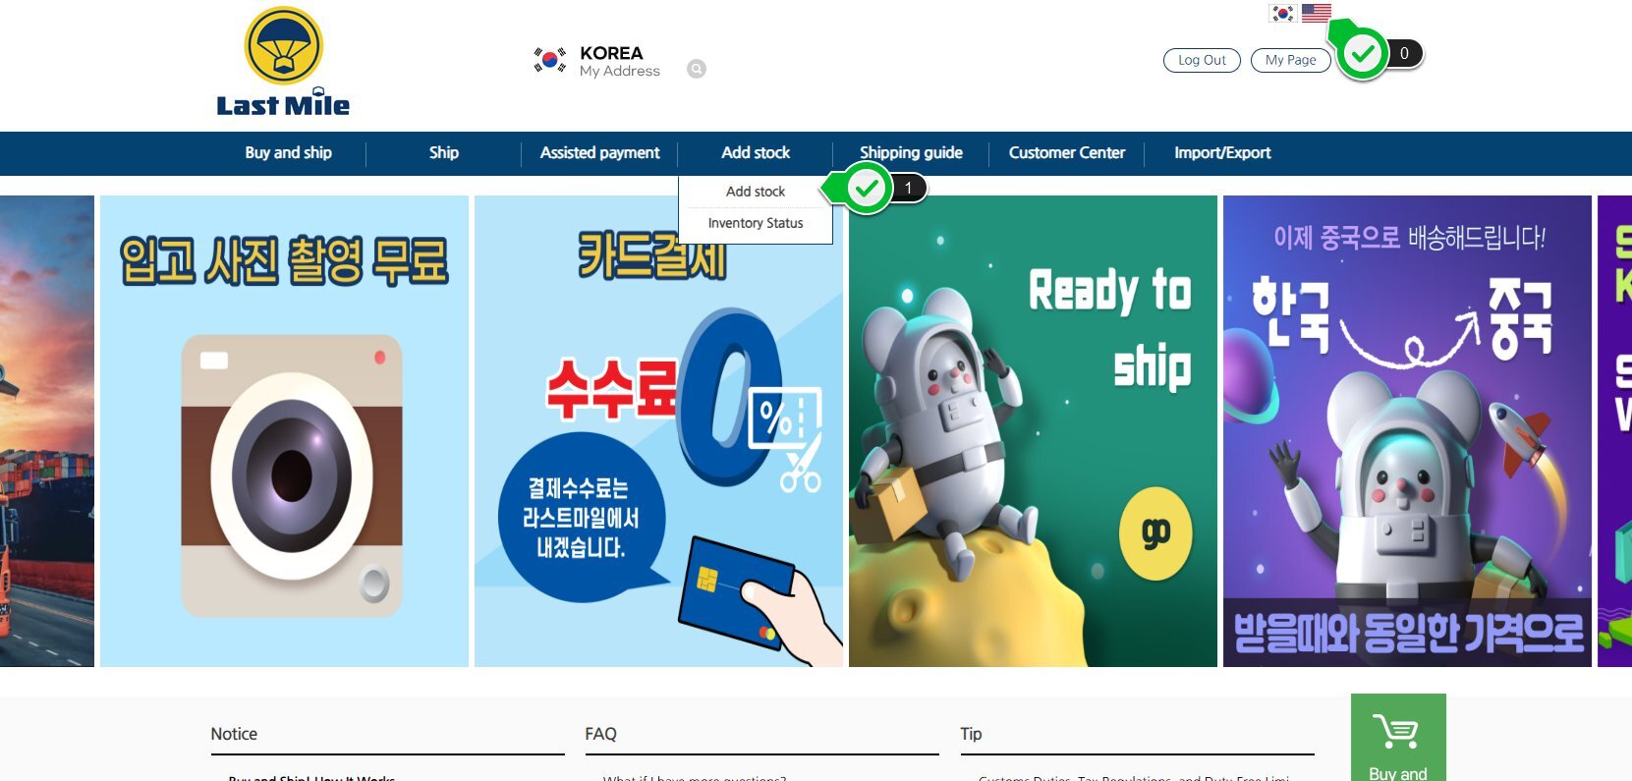Screen dimensions: 1632x781
Task: Open the Add stock menu in navigation bar
Action: tap(756, 153)
